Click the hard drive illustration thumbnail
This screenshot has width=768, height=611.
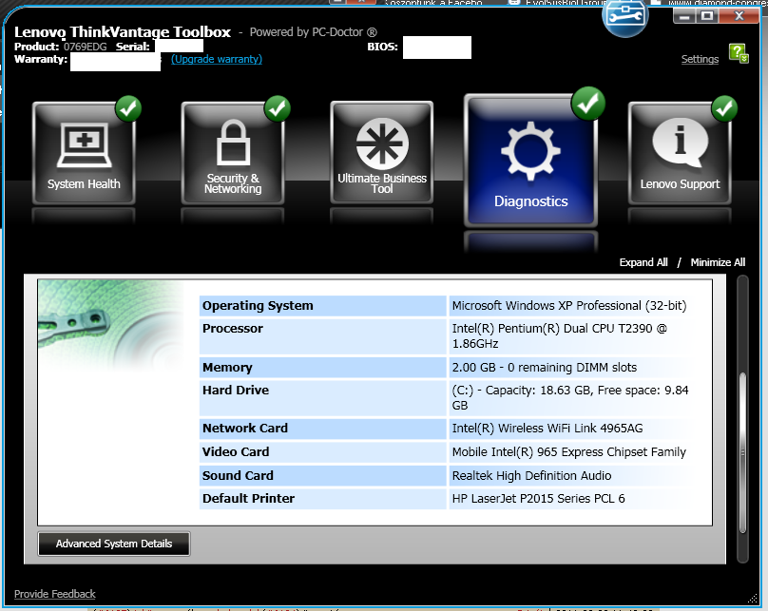point(110,326)
